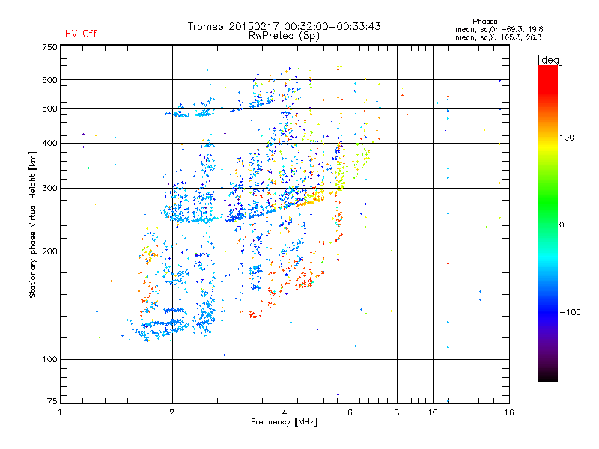The height and width of the screenshot is (449, 599).
Task: Click the phase colorbar gradient
Action: point(548,223)
